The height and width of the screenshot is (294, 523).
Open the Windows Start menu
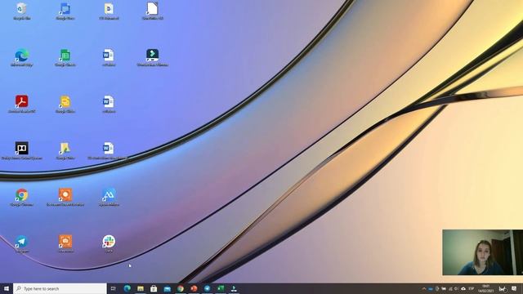click(x=7, y=288)
